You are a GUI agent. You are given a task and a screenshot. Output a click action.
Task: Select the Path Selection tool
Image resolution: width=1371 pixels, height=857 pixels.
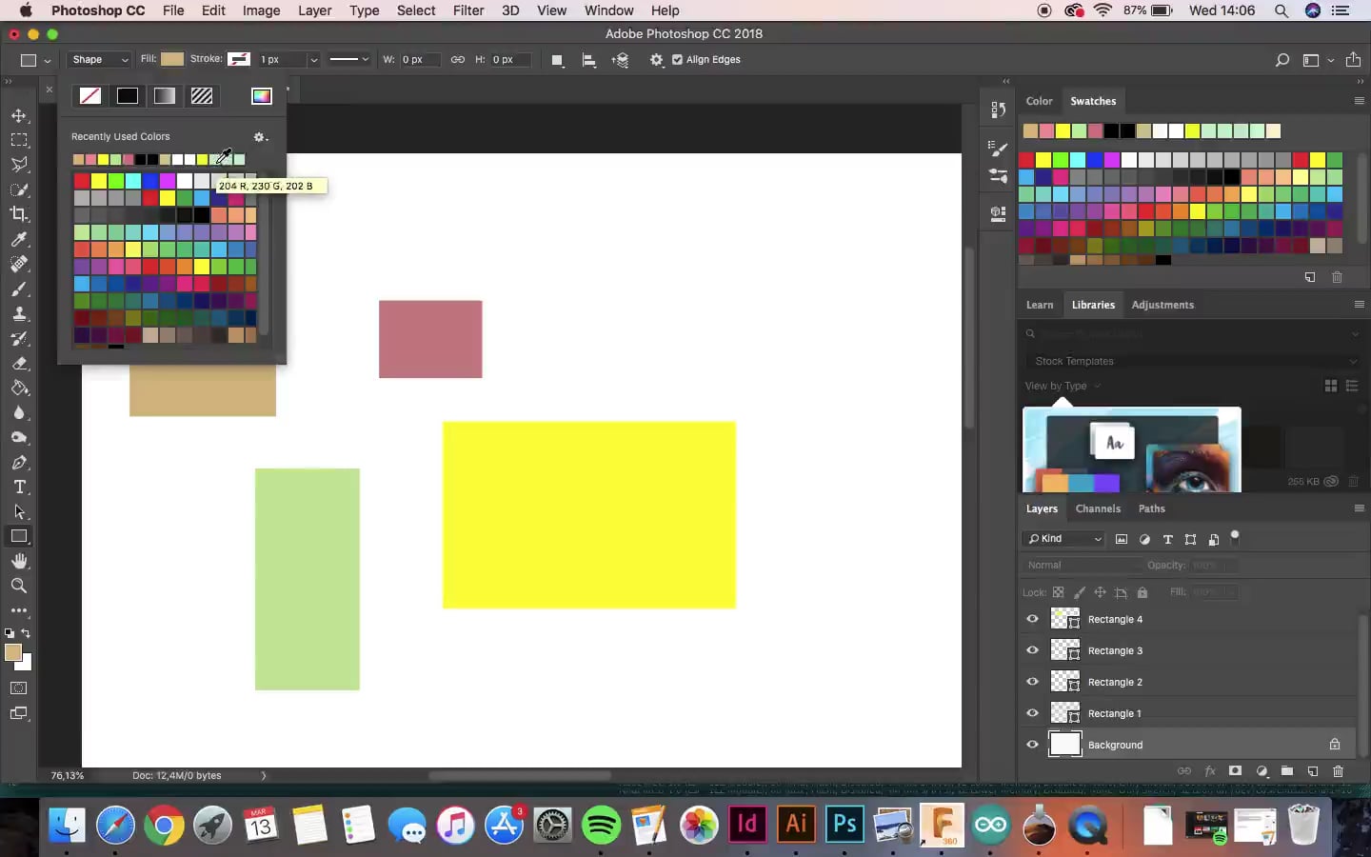(19, 511)
